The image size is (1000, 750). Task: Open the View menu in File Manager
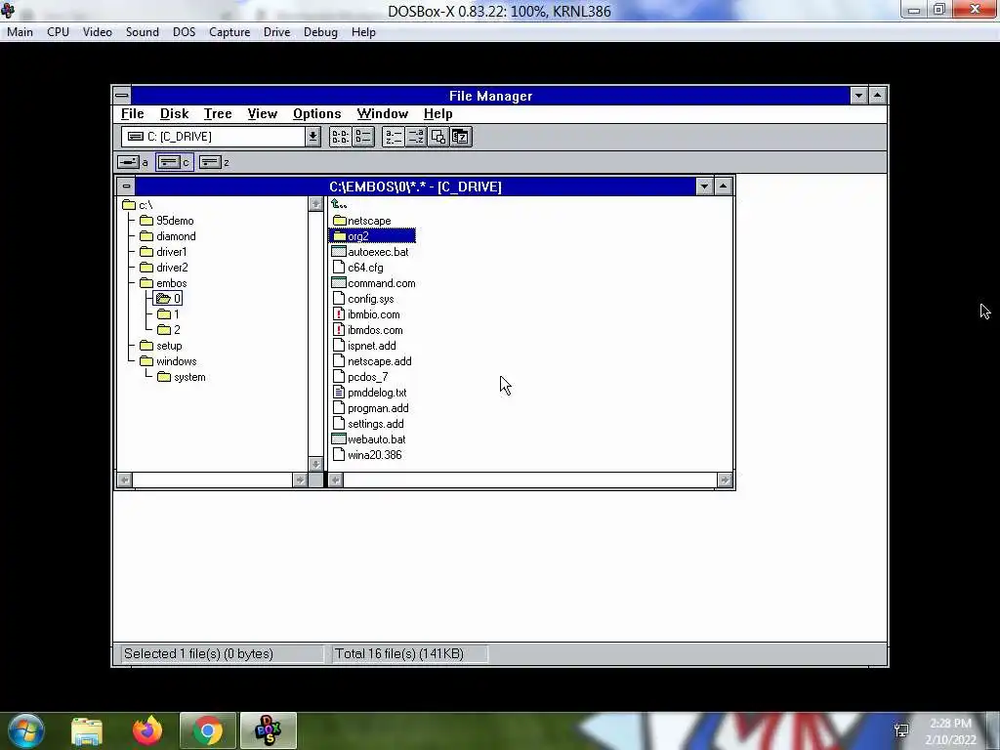point(262,113)
